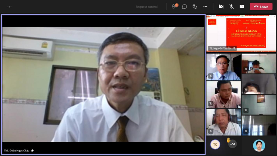This screenshot has width=277, height=156.
Task: Select the video tile of man in blue tie
Action: [223, 67]
